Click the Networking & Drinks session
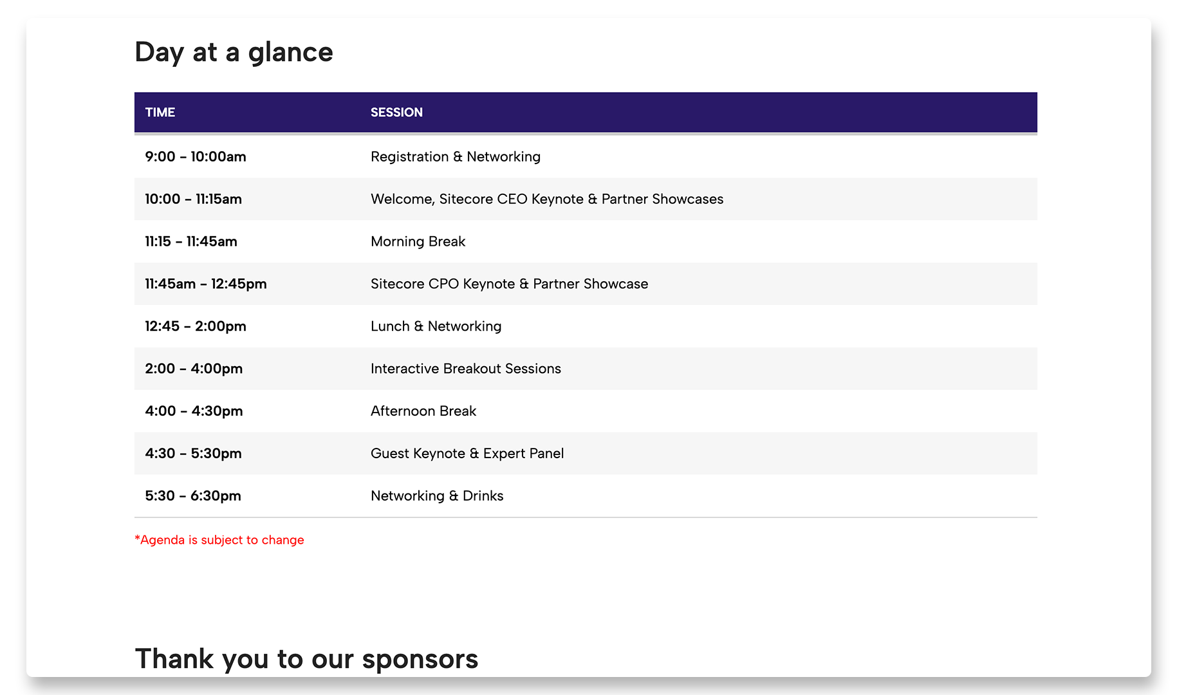The image size is (1177, 695). tap(436, 496)
